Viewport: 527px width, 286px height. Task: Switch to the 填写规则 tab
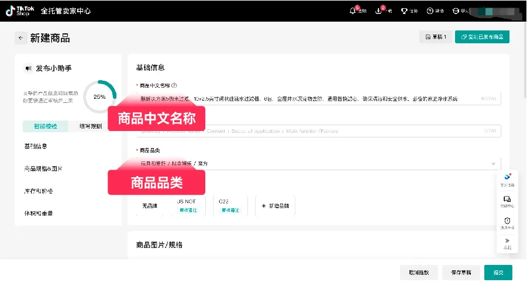pos(91,126)
